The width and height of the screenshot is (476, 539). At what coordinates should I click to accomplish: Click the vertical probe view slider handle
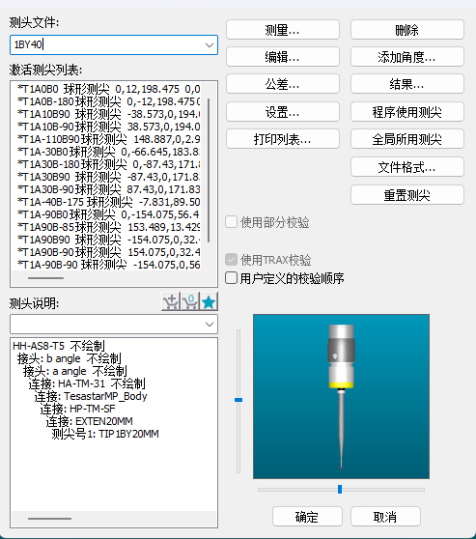[238, 400]
